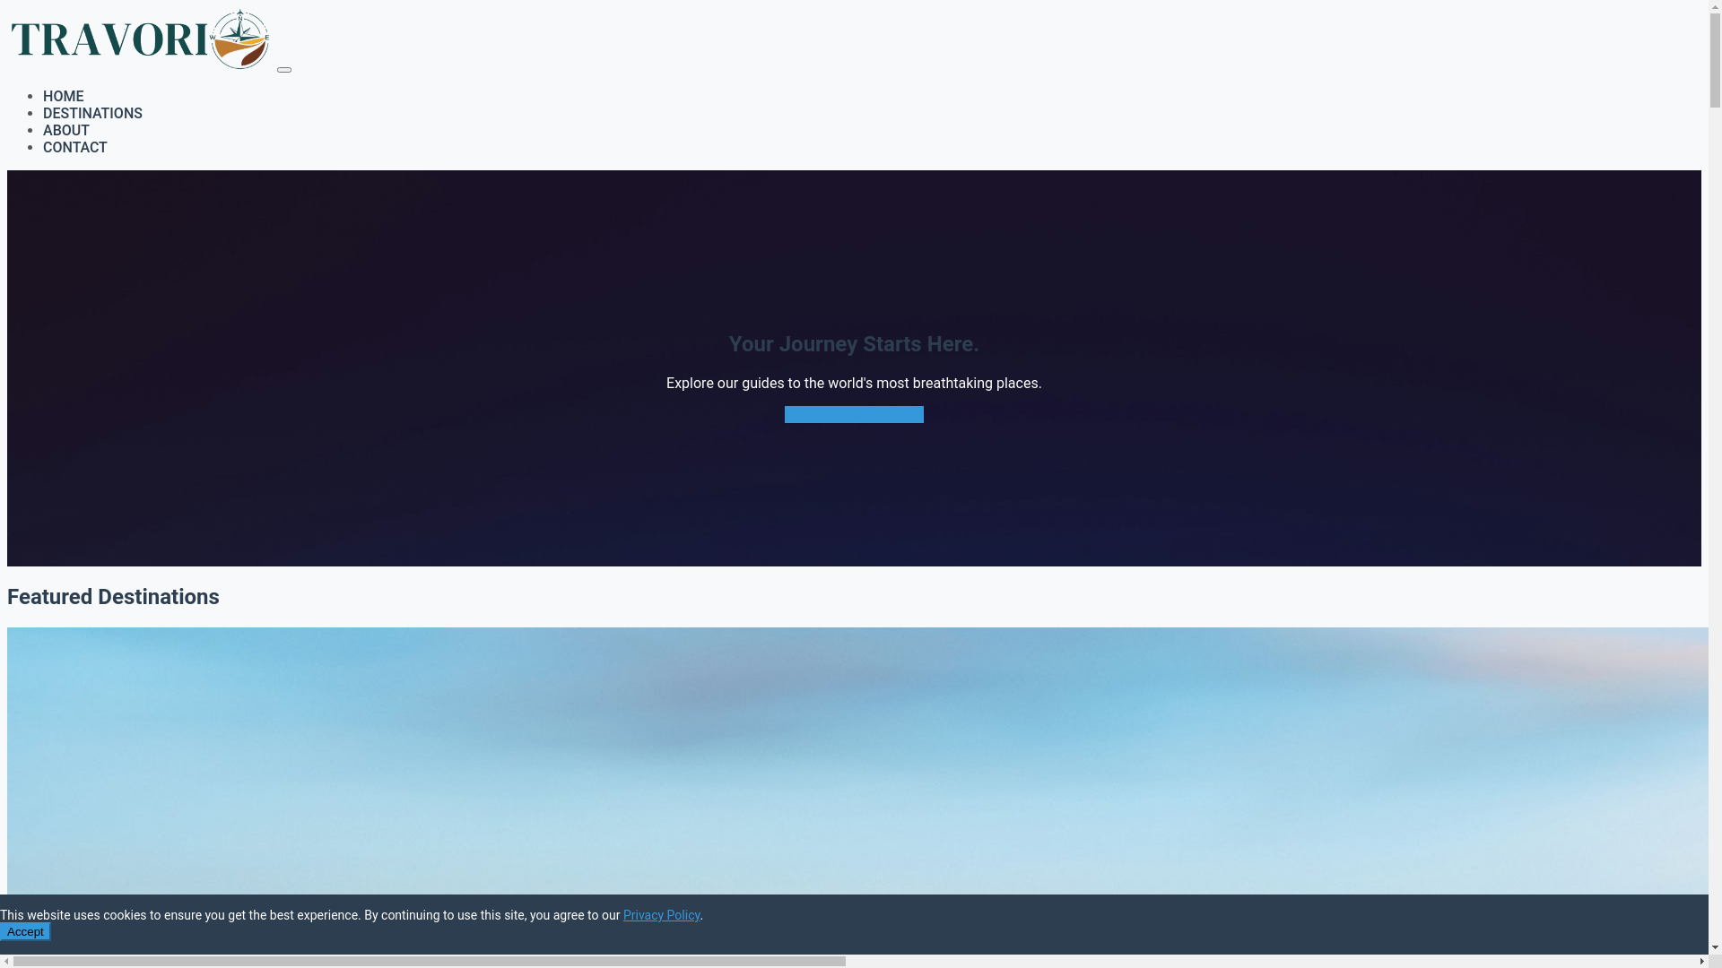1722x968 pixels.
Task: Toggle the navbar hamburger button
Action: [x=284, y=70]
